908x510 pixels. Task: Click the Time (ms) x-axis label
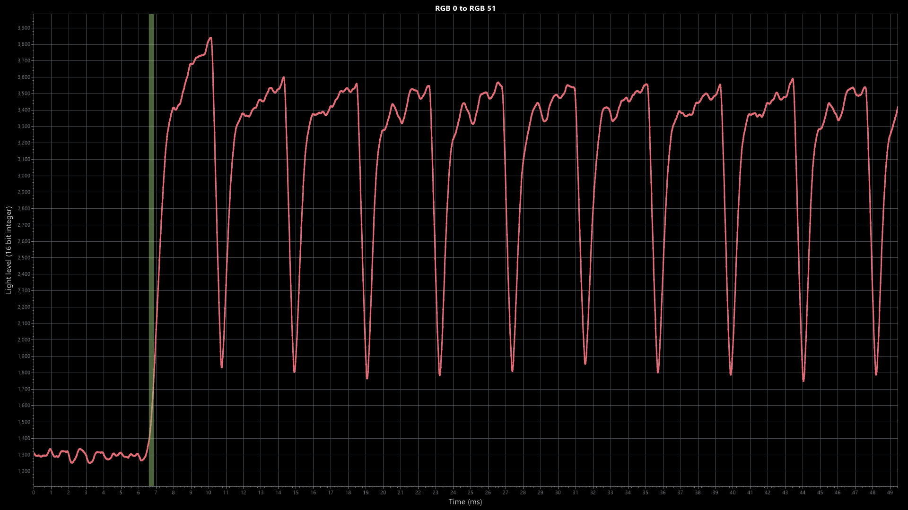pyautogui.click(x=465, y=502)
